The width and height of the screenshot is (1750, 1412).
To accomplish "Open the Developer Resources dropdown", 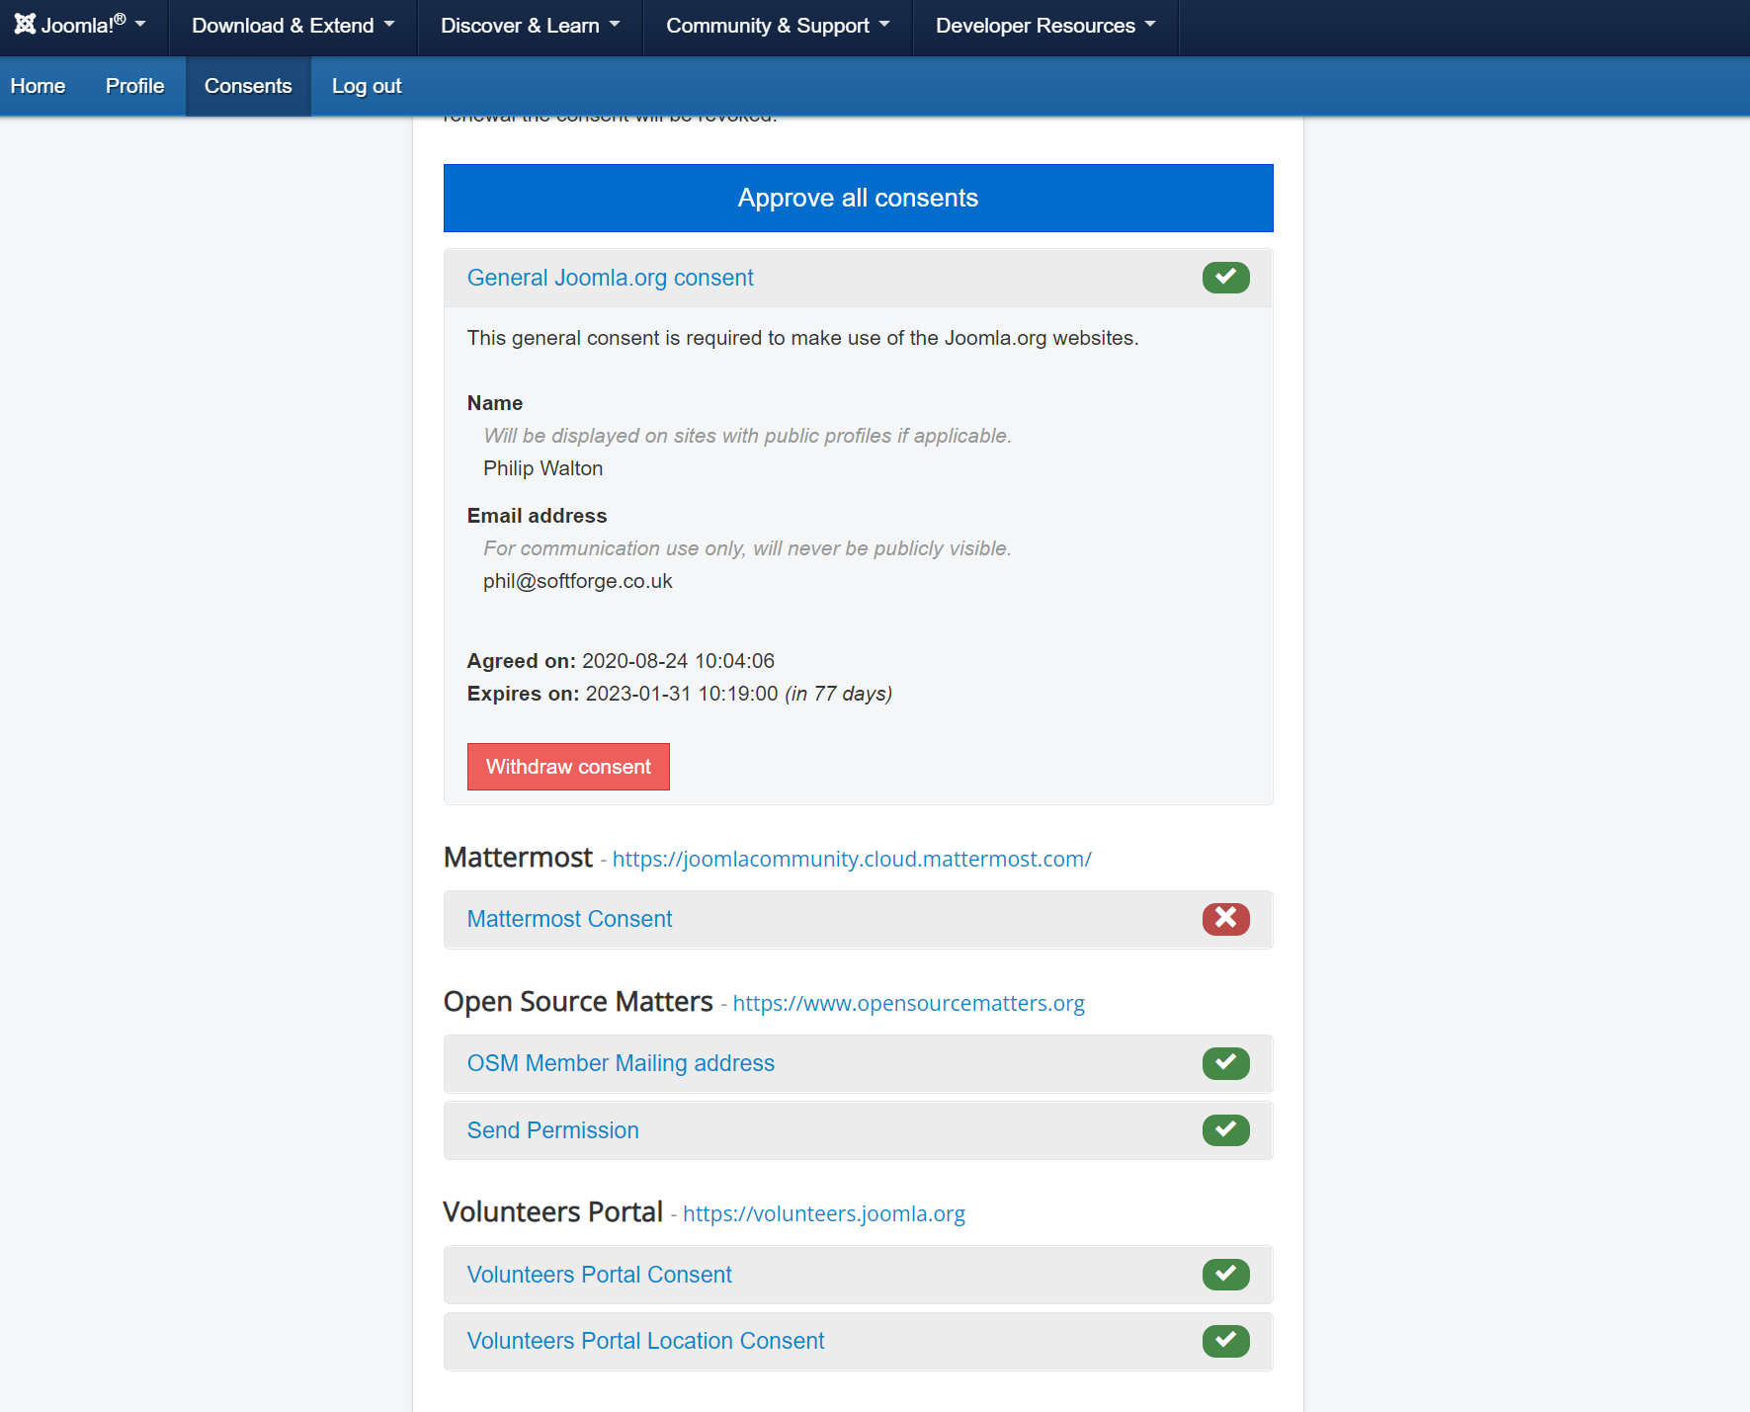I will pyautogui.click(x=1044, y=26).
